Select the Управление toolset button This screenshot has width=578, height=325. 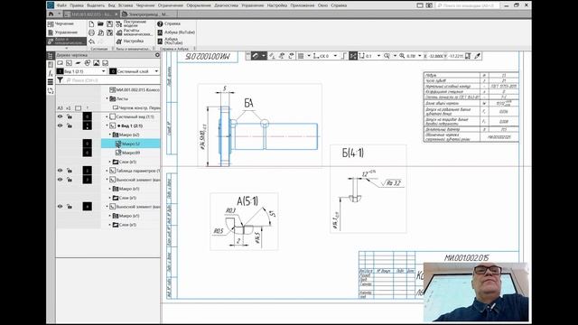[66, 32]
